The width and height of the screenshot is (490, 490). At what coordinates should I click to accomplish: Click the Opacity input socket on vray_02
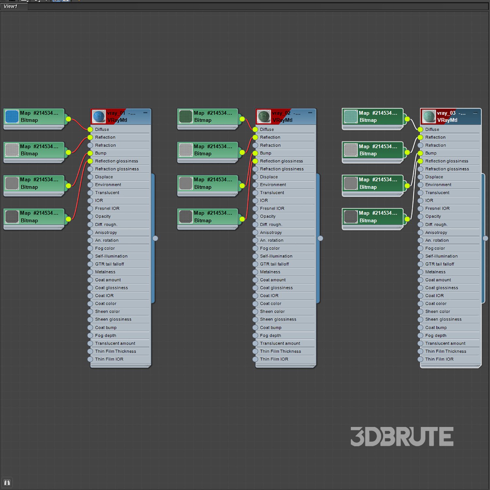(255, 216)
